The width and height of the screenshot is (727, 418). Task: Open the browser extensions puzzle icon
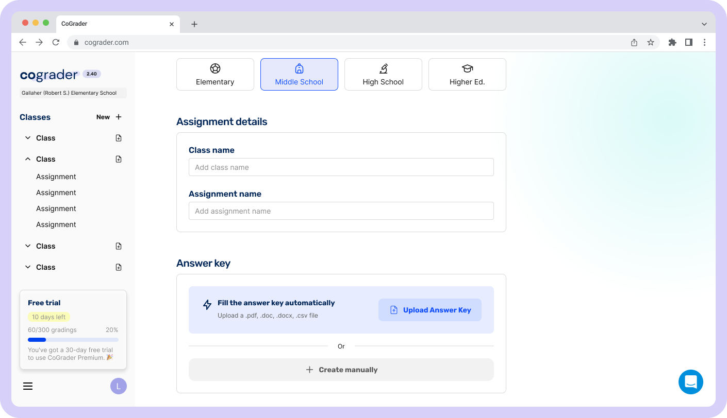(x=672, y=42)
